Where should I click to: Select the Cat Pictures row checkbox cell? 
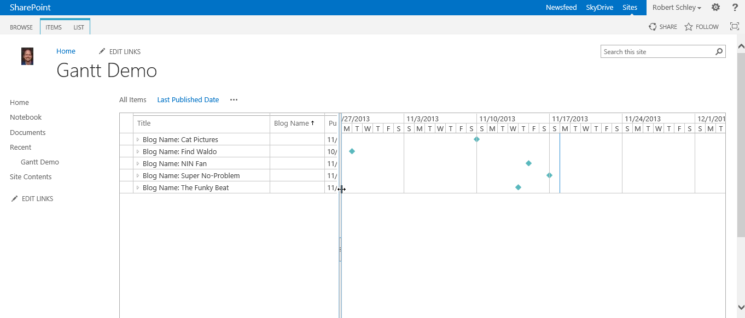(126, 139)
